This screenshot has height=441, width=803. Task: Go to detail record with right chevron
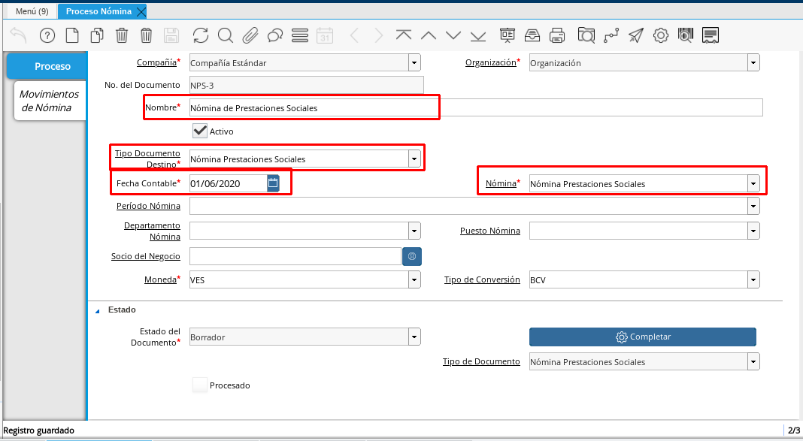pyautogui.click(x=378, y=35)
